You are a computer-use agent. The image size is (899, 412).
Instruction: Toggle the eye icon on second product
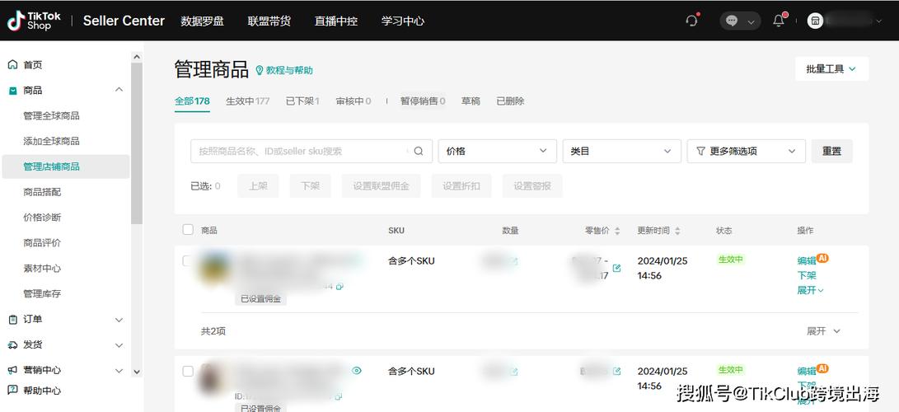point(357,371)
